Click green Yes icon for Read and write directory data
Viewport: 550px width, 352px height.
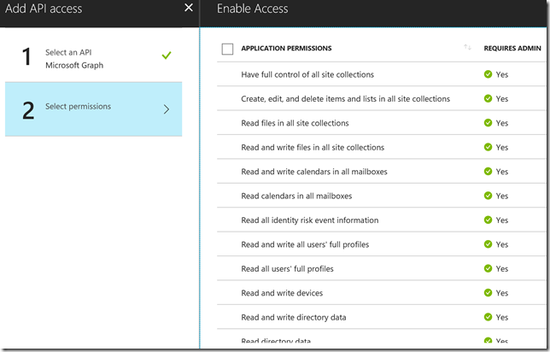point(488,317)
